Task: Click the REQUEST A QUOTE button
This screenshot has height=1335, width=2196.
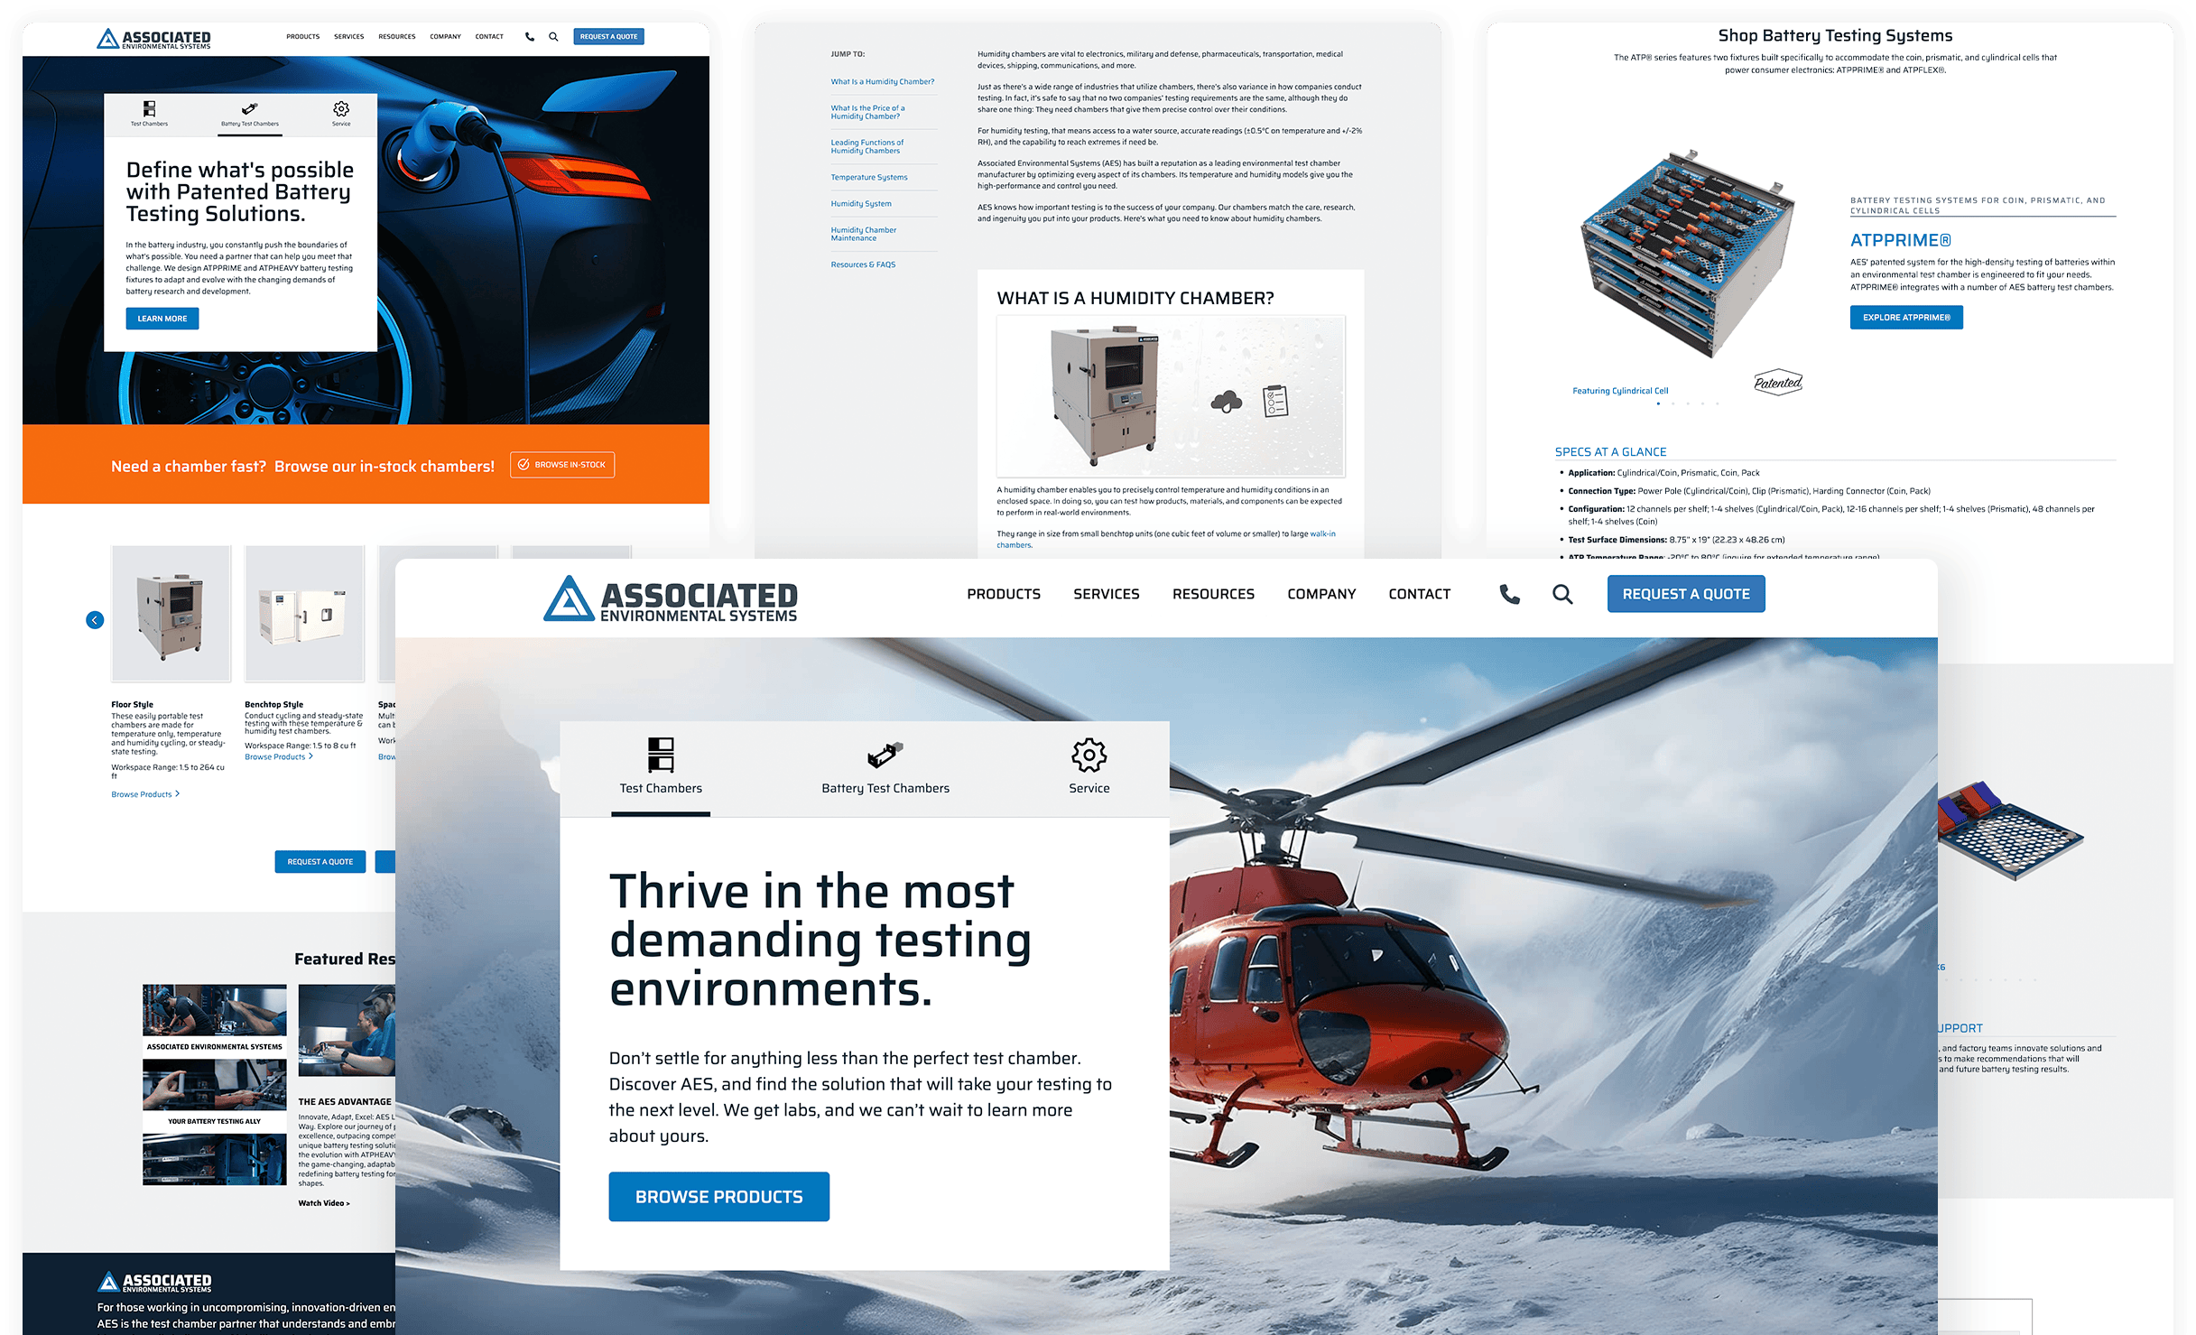Action: (1686, 593)
